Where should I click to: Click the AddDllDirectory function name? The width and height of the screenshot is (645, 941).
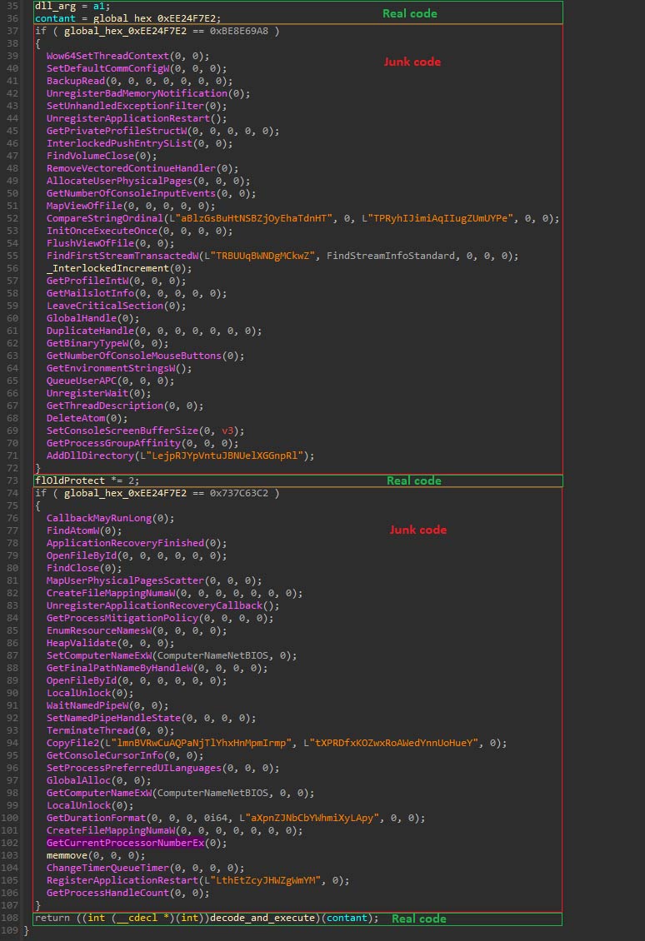click(90, 456)
